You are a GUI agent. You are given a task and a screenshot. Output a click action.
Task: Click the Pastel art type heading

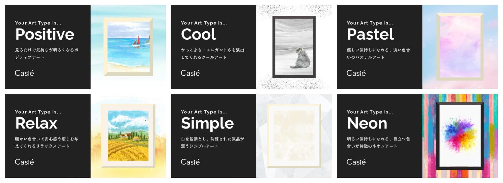(x=370, y=34)
